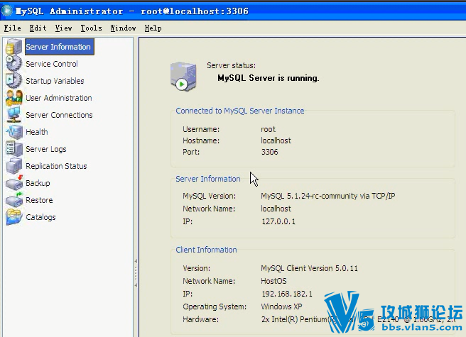The image size is (466, 337).
Task: Click the Server Logs icon
Action: (13, 149)
